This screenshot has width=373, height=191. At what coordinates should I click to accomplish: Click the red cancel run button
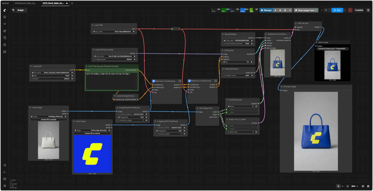tap(350, 10)
